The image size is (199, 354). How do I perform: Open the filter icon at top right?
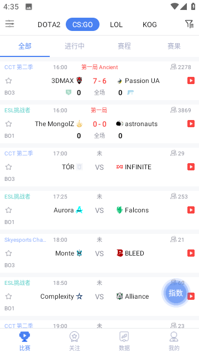(x=189, y=24)
